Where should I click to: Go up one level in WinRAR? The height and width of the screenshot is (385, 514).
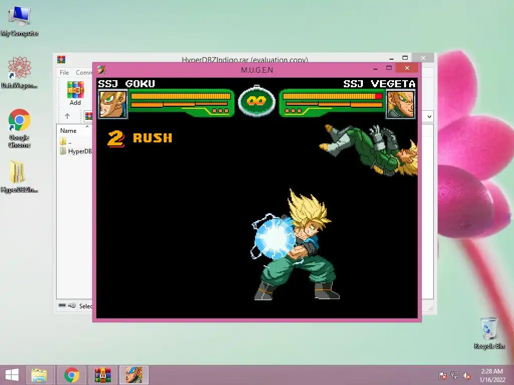(67, 116)
